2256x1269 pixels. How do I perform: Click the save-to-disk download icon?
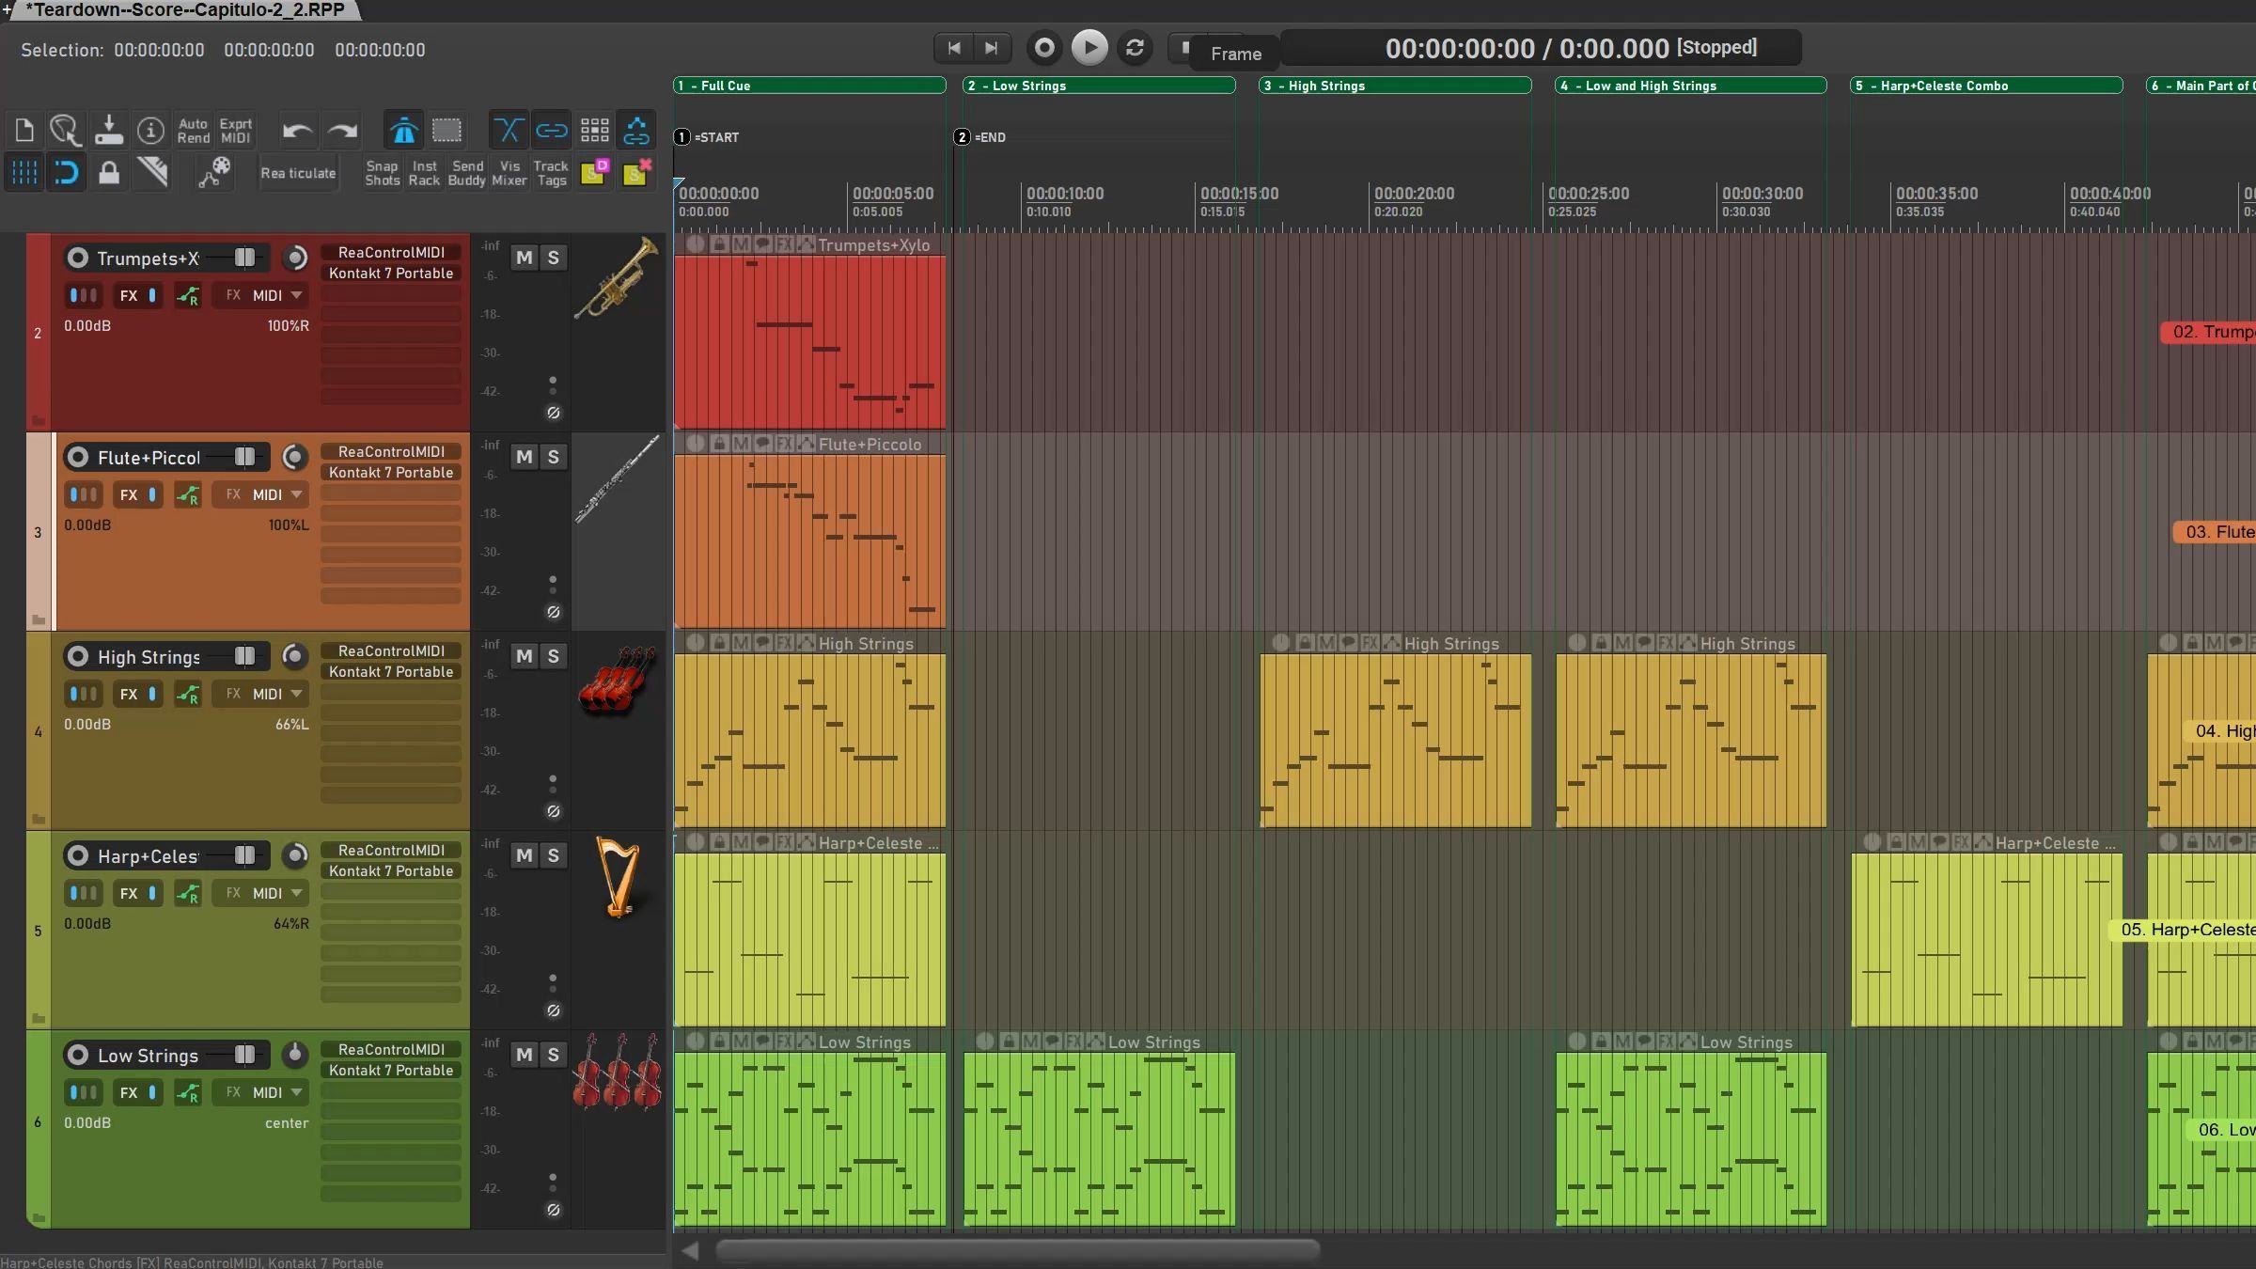[x=109, y=130]
